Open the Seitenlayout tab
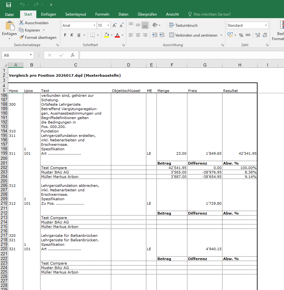This screenshot has width=284, height=290. [x=76, y=14]
